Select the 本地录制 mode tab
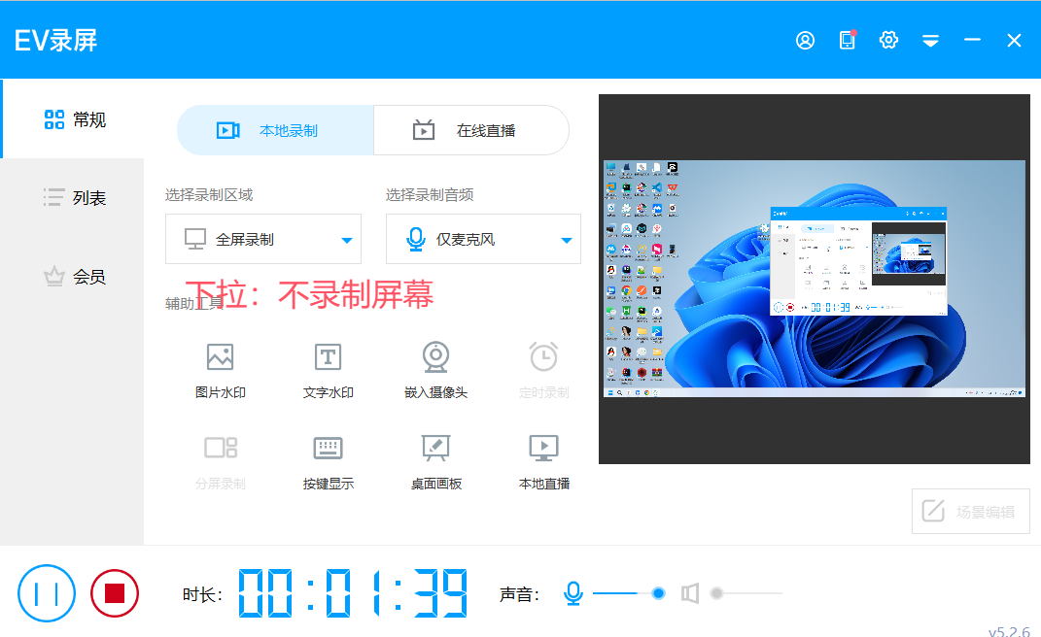Screen dimensions: 1041x637 click(x=275, y=130)
